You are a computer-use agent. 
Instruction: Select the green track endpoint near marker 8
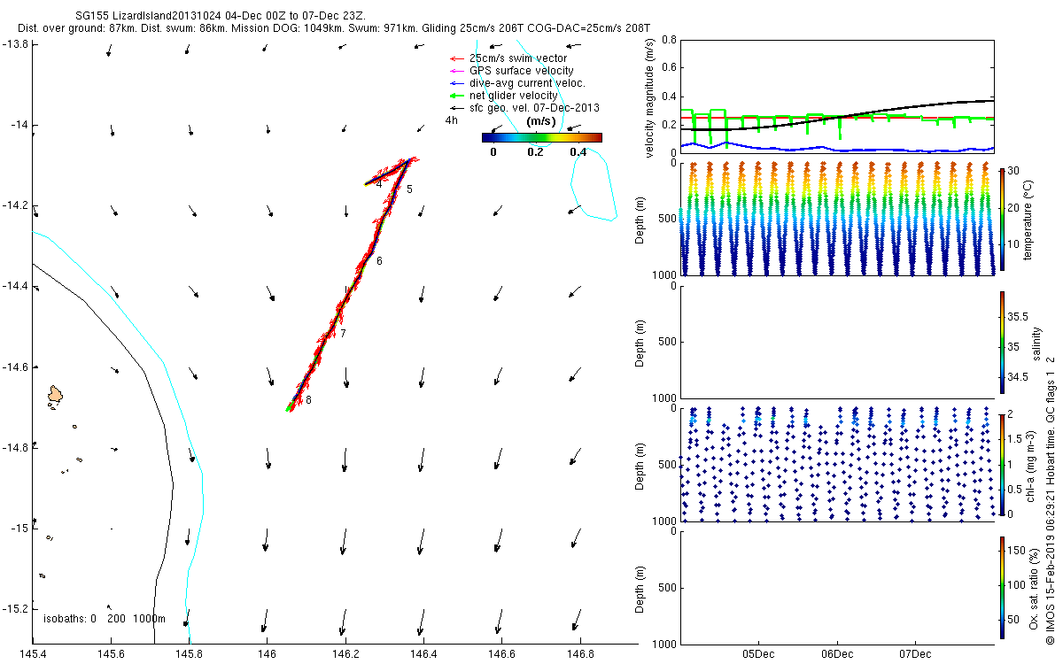[x=289, y=409]
